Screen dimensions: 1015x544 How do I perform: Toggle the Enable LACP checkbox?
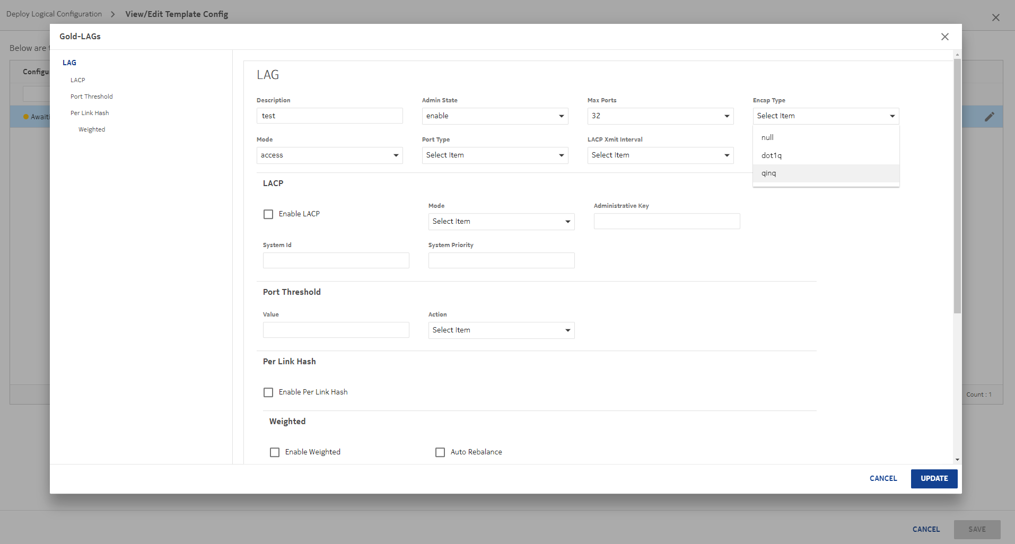click(x=268, y=214)
